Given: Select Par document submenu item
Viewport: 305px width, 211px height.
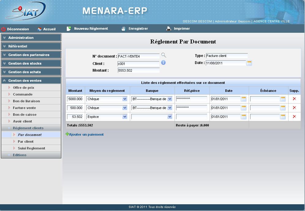Looking at the screenshot, I should point(31,135).
